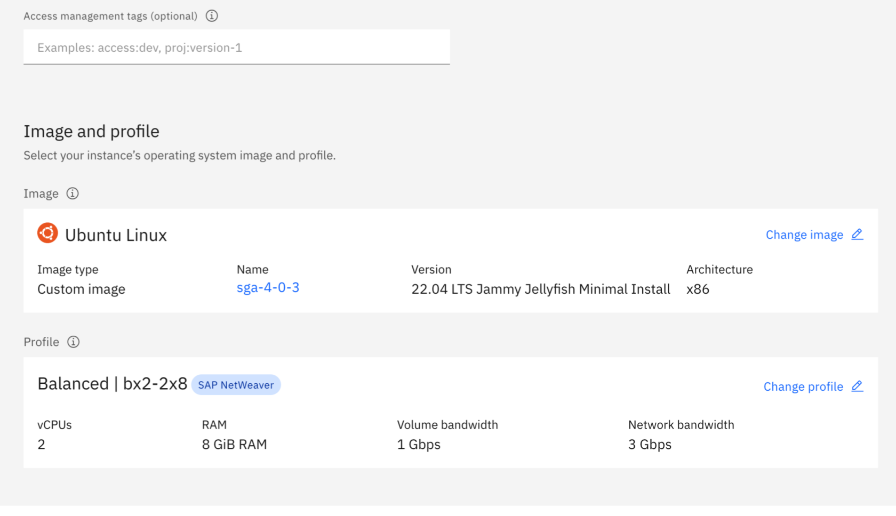The image size is (896, 516).
Task: Click the 8 GiB RAM value
Action: 234,445
